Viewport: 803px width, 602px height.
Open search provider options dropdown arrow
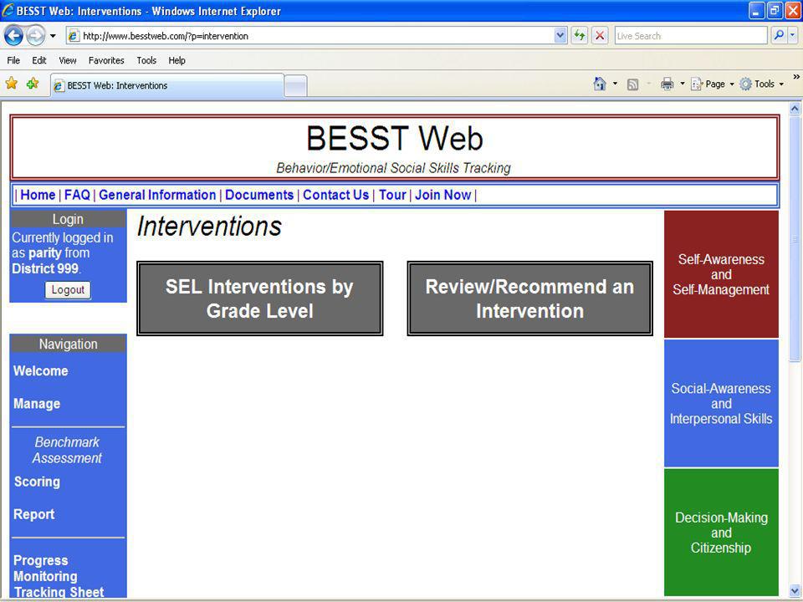[793, 35]
